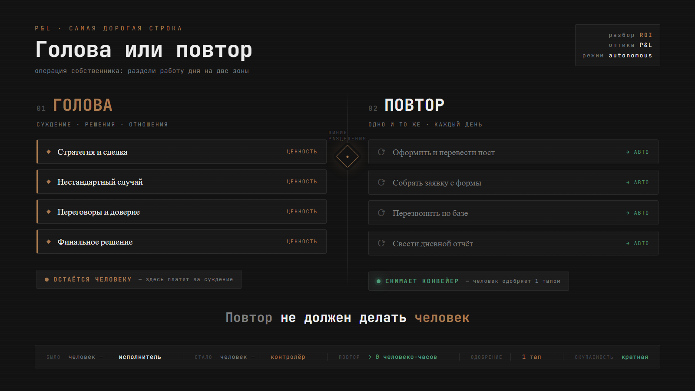The height and width of the screenshot is (391, 695).
Task: Click orange dot in Остаётся человеку badge
Action: [x=46, y=280]
